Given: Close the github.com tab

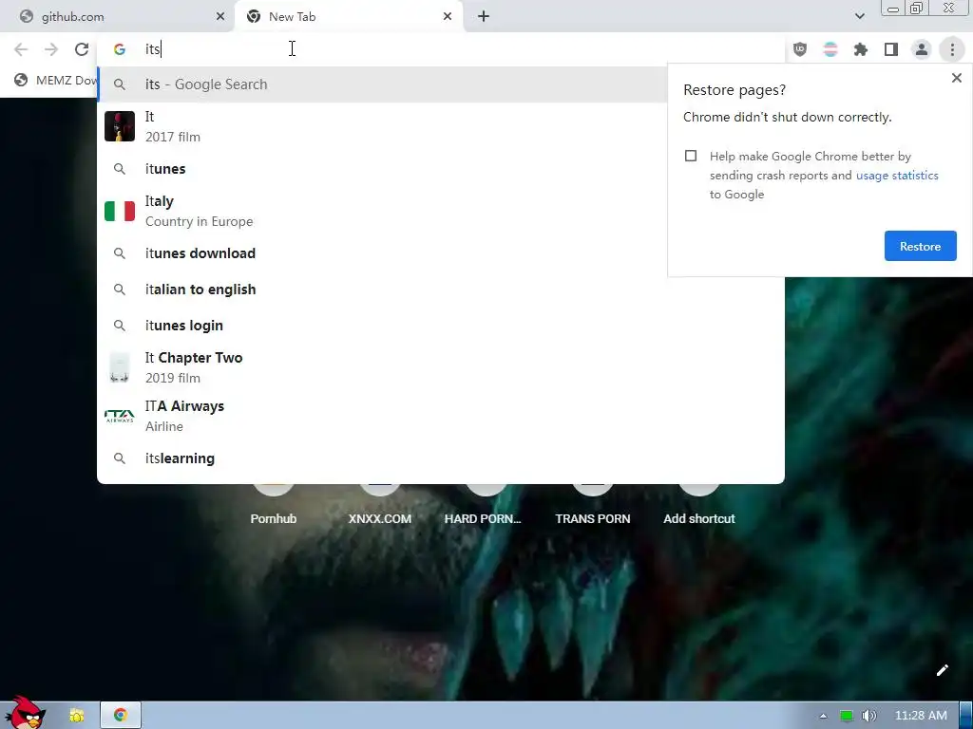Looking at the screenshot, I should [x=220, y=17].
